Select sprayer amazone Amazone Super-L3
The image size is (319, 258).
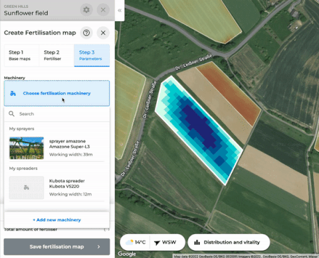click(x=56, y=148)
